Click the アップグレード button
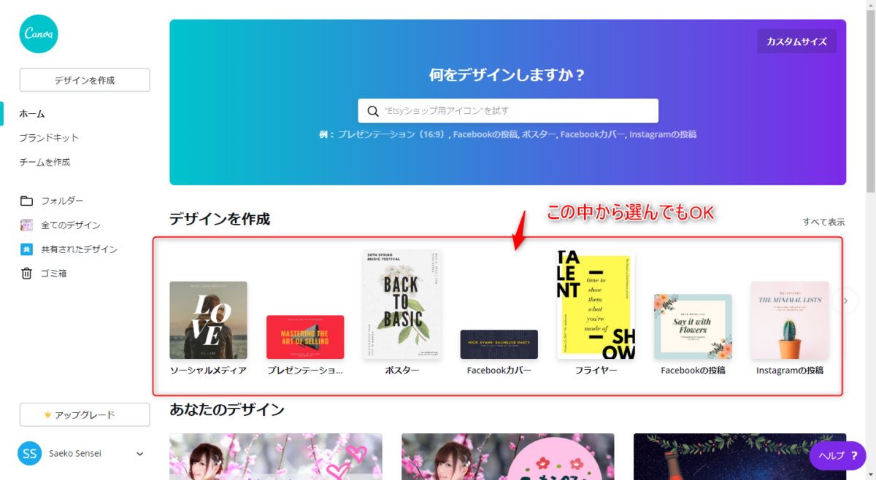 85,415
